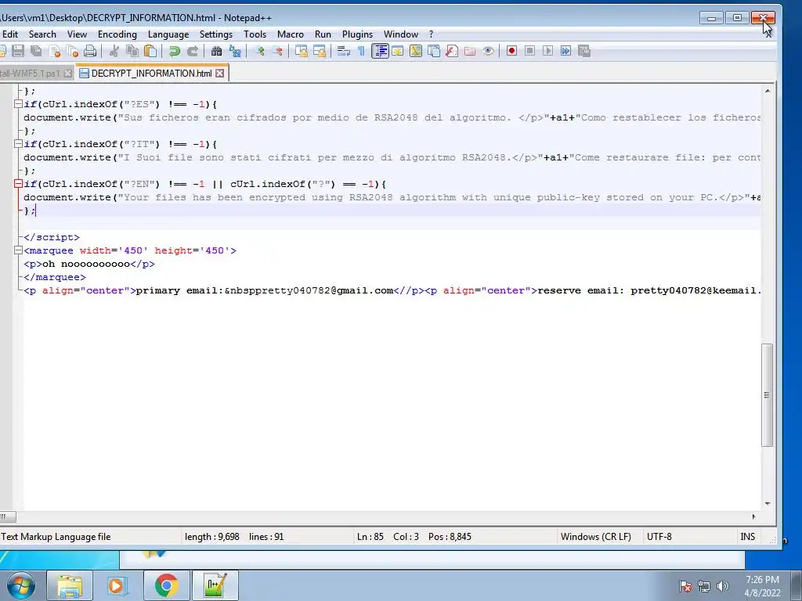Screen dimensions: 802x601
Task: Open Windows Explorer from the taskbar
Action: (x=69, y=585)
